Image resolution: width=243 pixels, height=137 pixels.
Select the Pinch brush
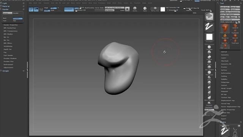209,83
